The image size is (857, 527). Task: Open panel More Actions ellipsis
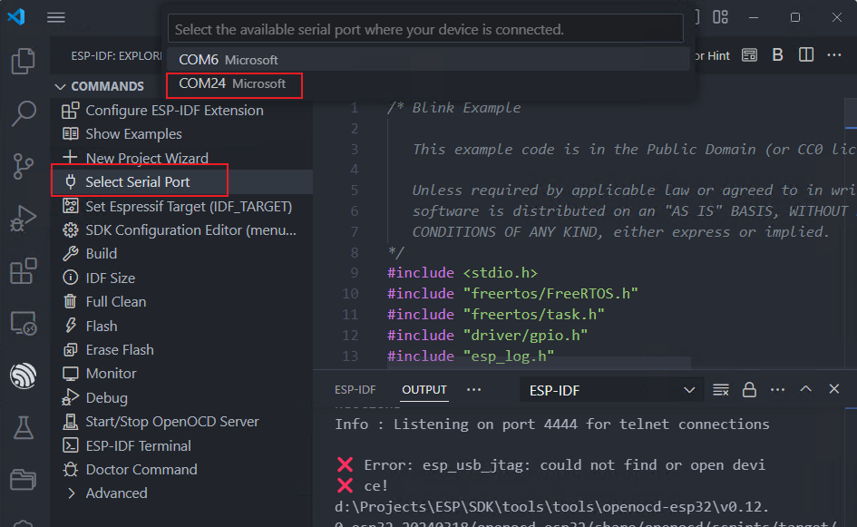point(777,390)
